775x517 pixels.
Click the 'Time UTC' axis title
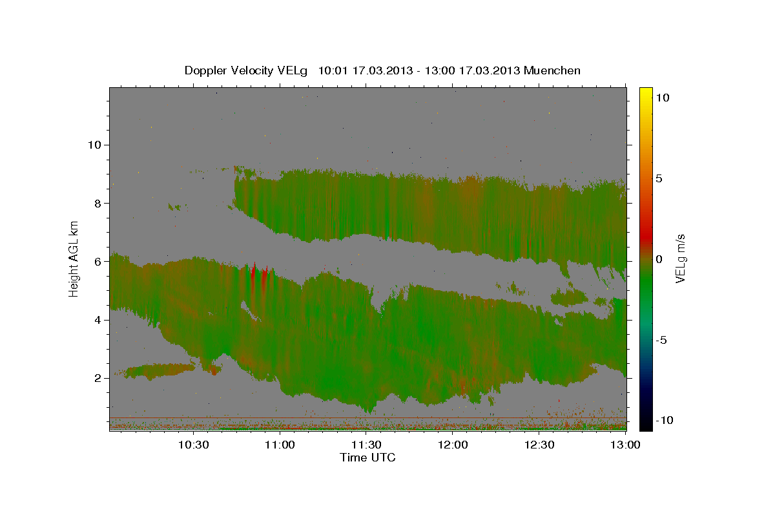[367, 458]
